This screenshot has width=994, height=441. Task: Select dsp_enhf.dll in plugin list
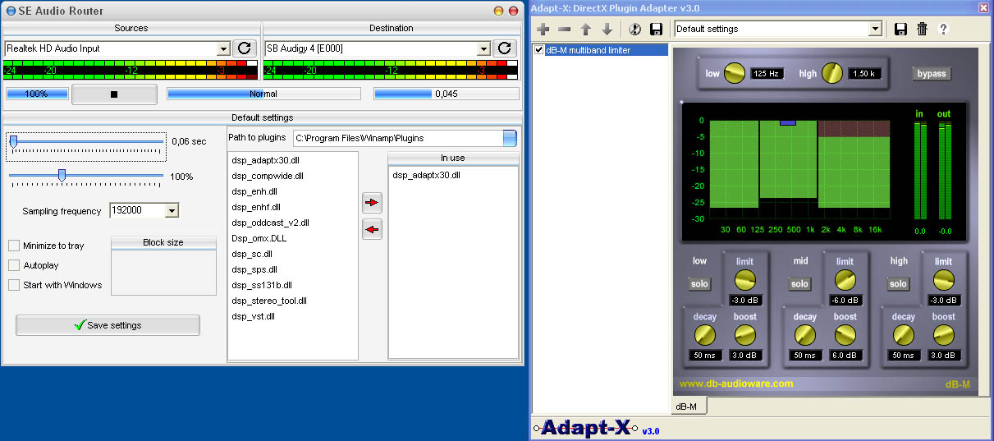tap(256, 207)
